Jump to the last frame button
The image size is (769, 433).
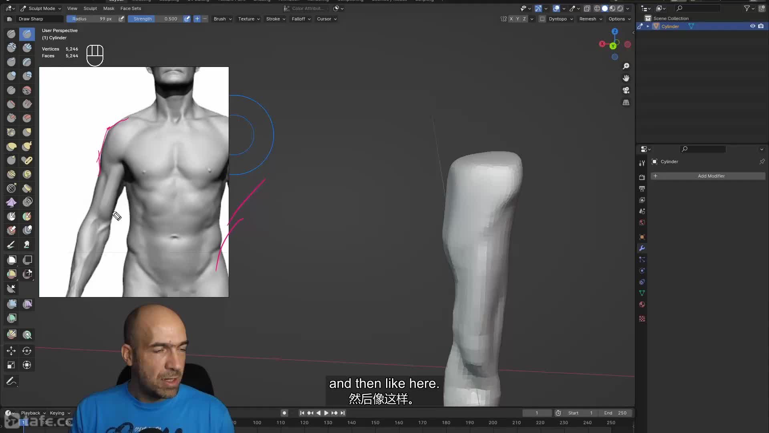pyautogui.click(x=342, y=413)
